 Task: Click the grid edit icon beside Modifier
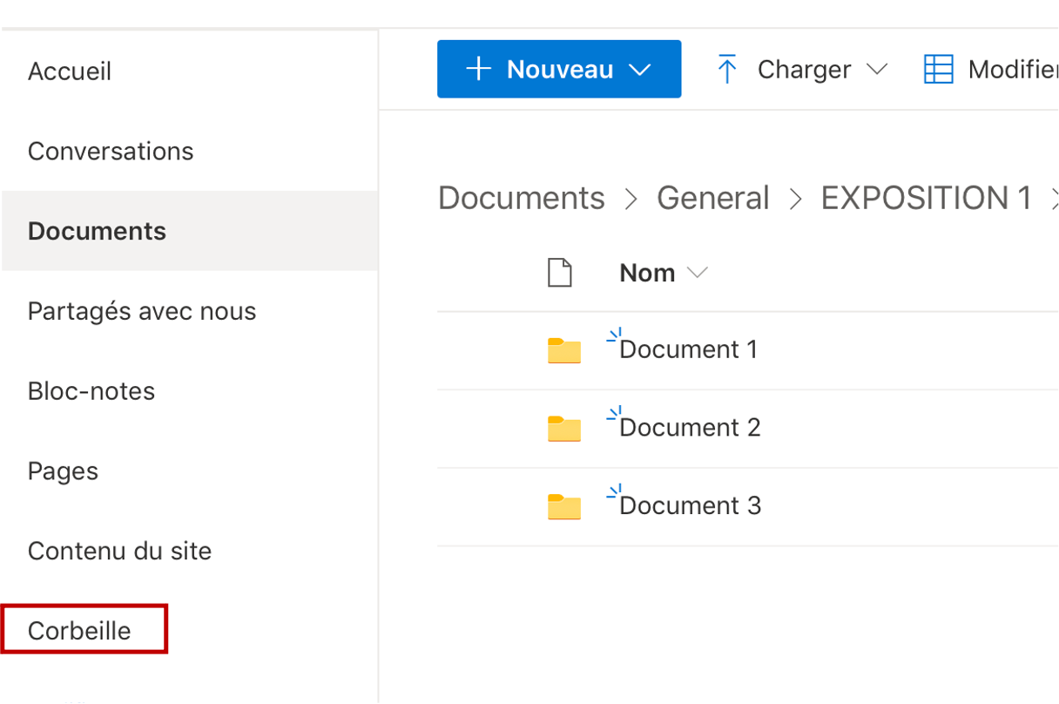(x=938, y=70)
